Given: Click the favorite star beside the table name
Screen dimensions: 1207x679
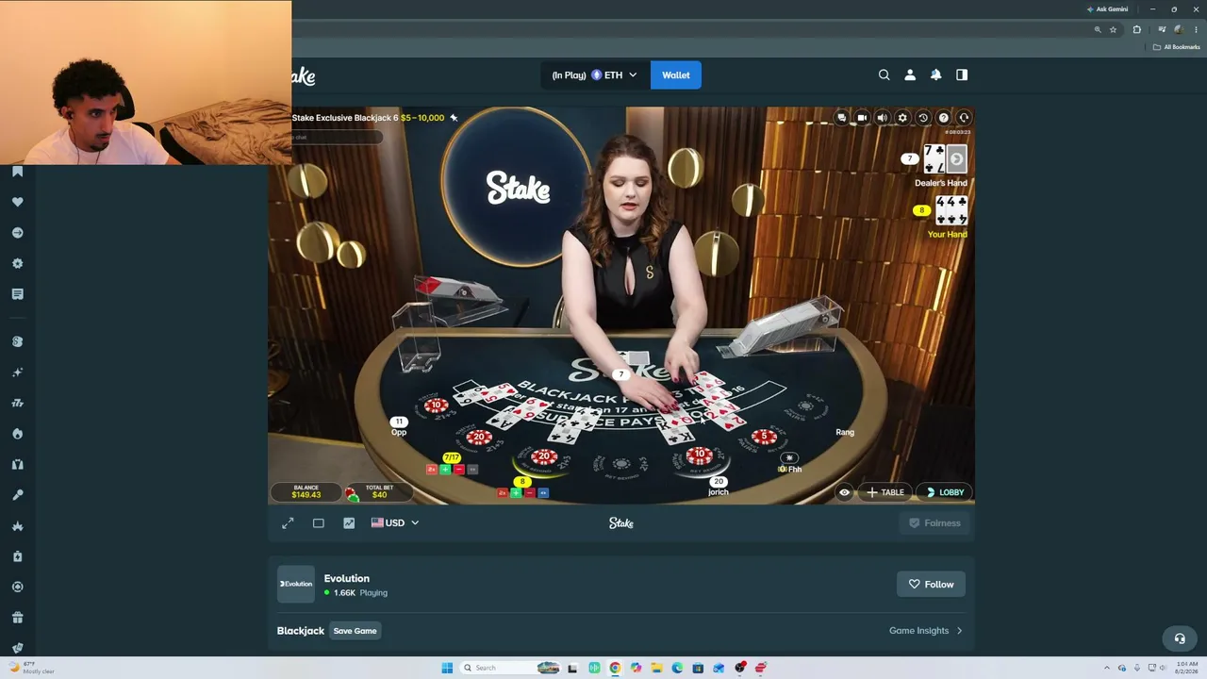Looking at the screenshot, I should pyautogui.click(x=454, y=118).
